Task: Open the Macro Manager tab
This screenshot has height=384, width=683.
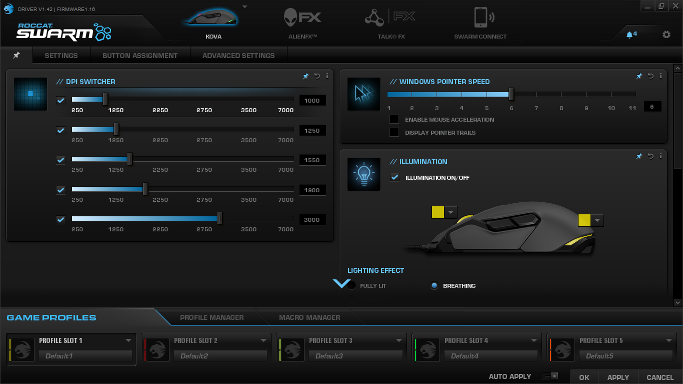Action: [309, 317]
